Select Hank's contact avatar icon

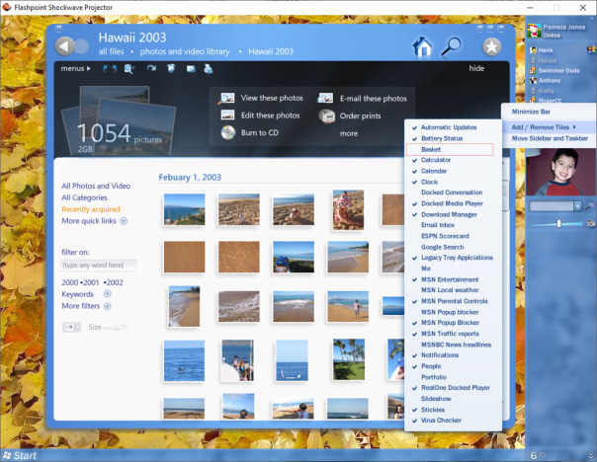point(533,50)
